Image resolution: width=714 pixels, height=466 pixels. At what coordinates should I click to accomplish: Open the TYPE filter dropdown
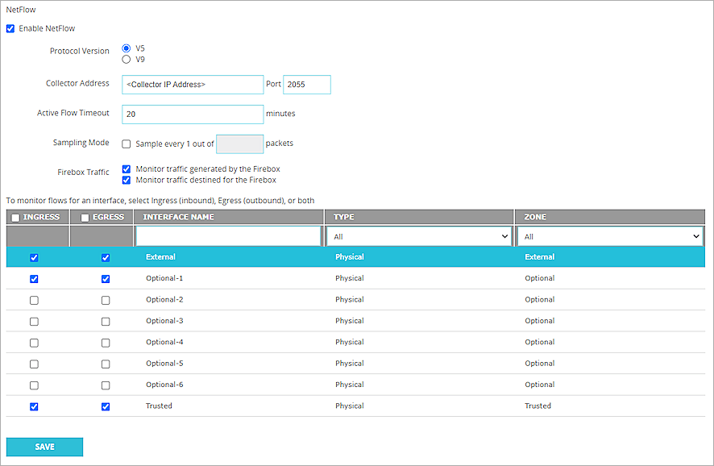pos(419,236)
